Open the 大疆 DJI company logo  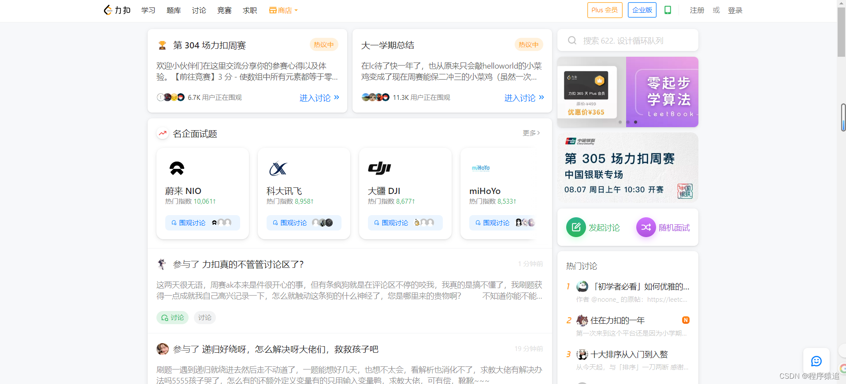pos(379,168)
